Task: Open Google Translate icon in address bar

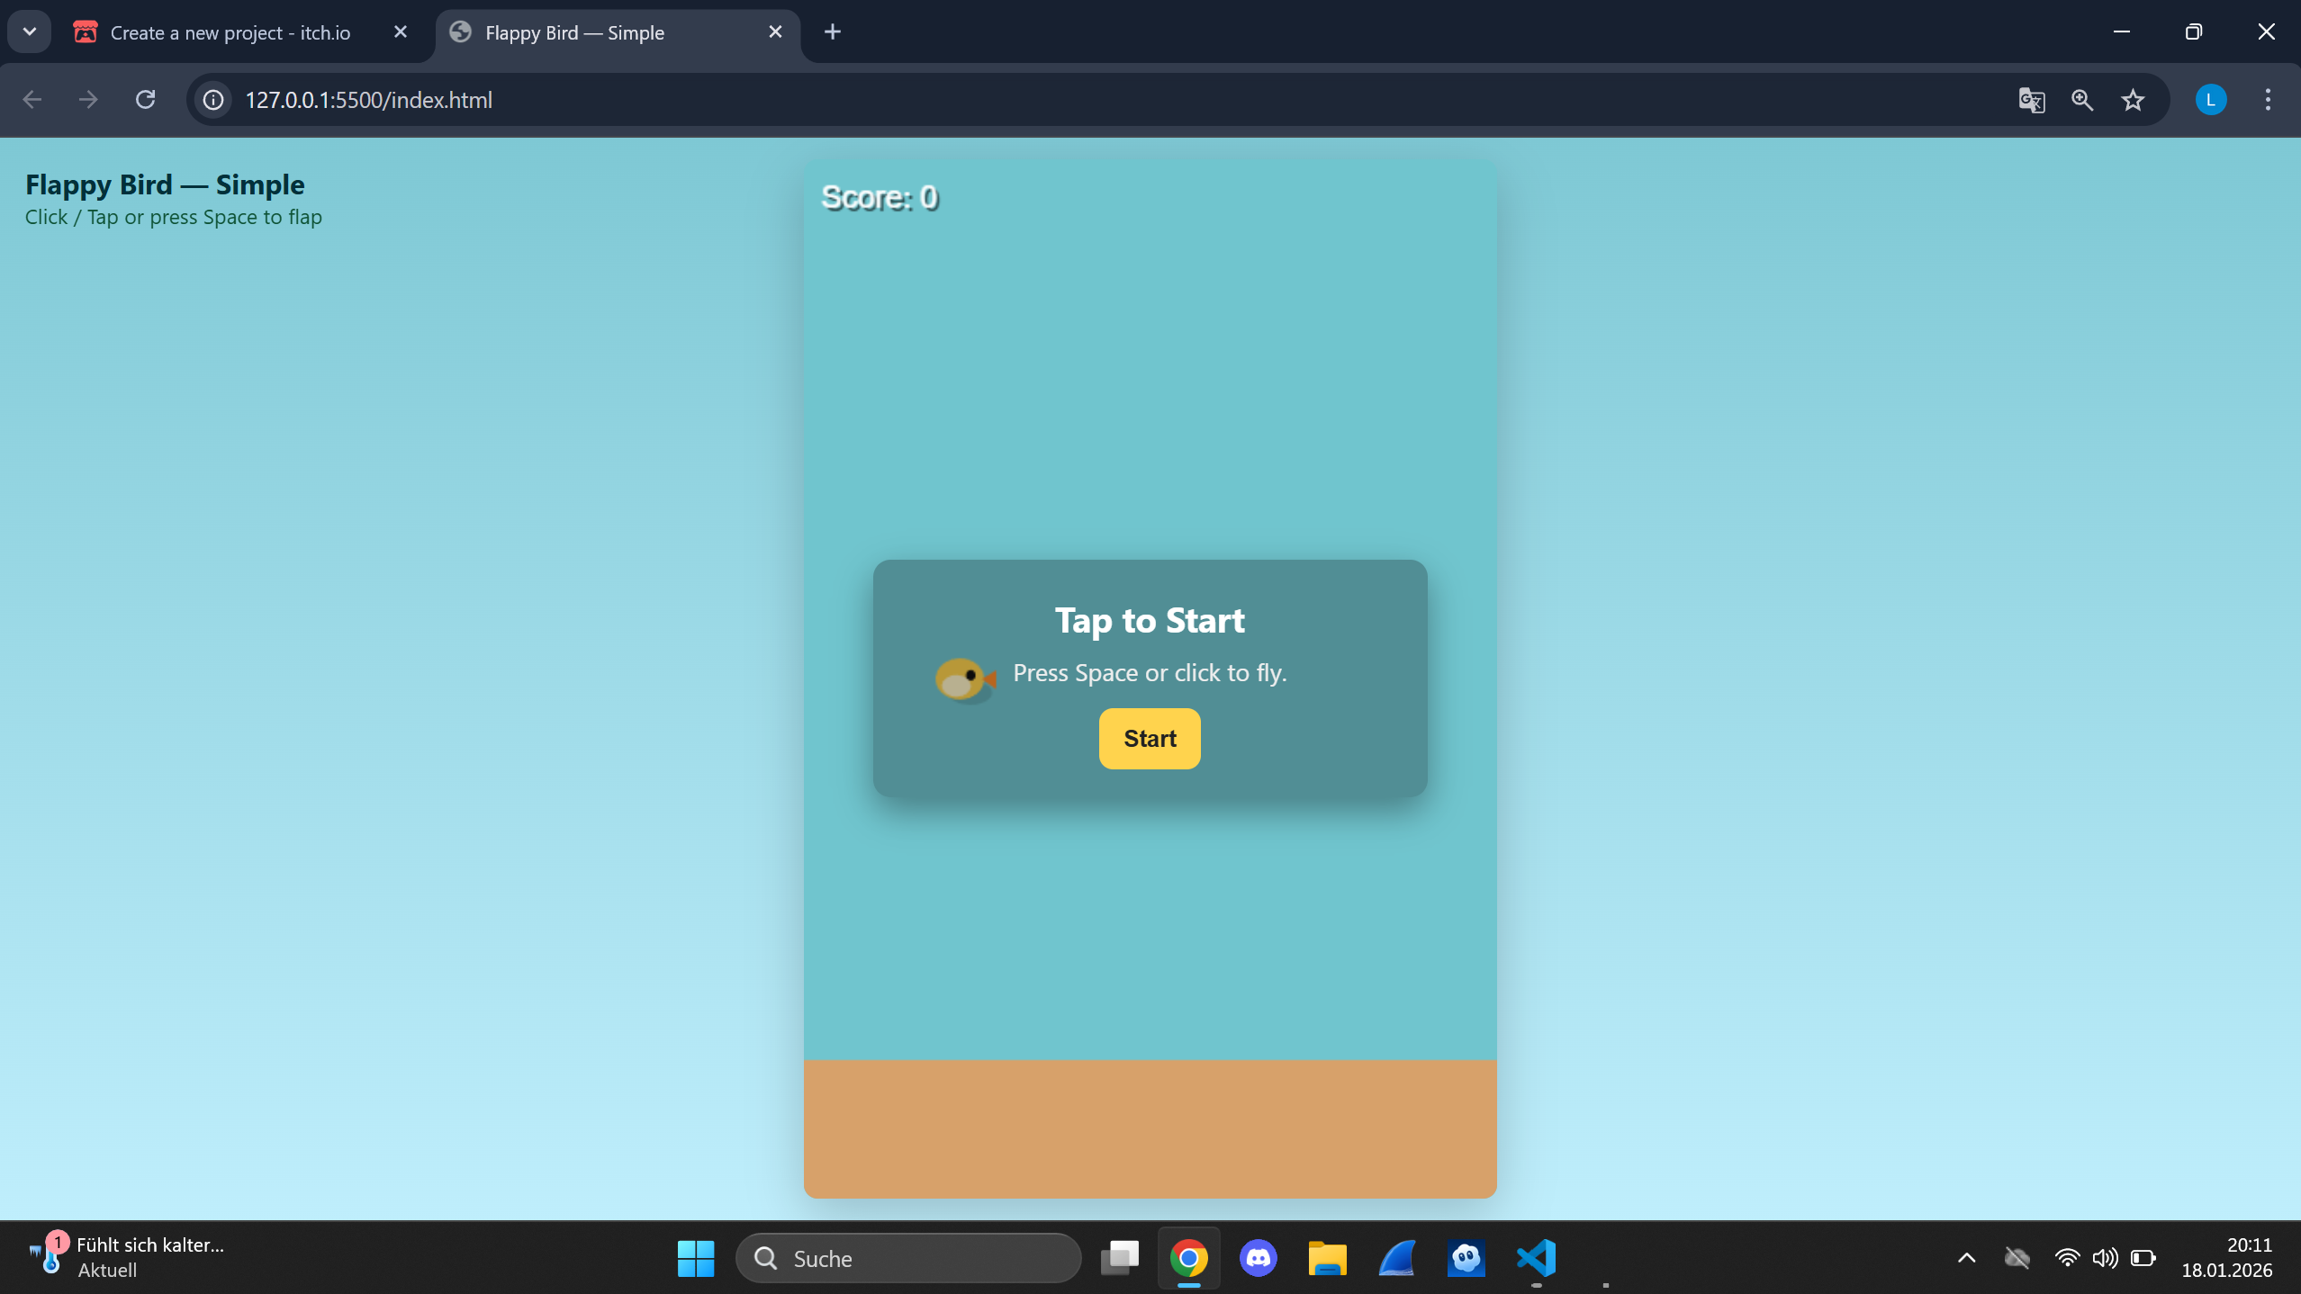Action: [2031, 100]
